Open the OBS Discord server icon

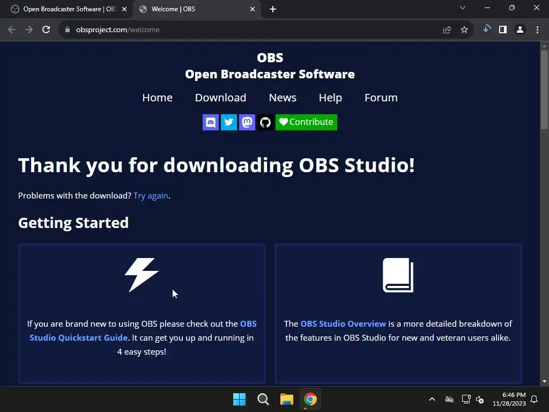point(210,122)
